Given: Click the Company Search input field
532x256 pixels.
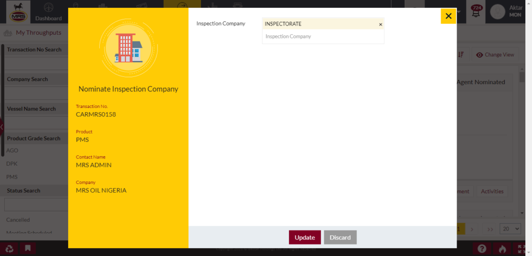Looking at the screenshot, I should click(36, 93).
